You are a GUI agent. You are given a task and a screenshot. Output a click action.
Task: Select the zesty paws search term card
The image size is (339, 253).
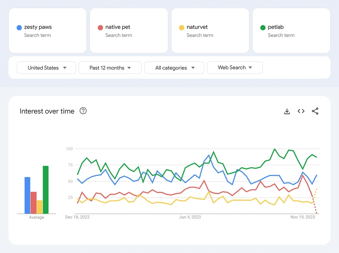(47, 31)
